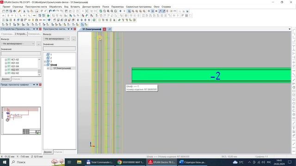This screenshot has height=166, width=296.
Task: Pin the Предв. просмотр графики panel
Action: click(37, 85)
